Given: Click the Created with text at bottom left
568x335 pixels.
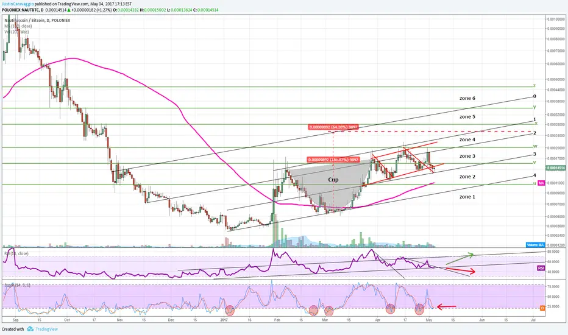Looking at the screenshot, I should coord(13,329).
